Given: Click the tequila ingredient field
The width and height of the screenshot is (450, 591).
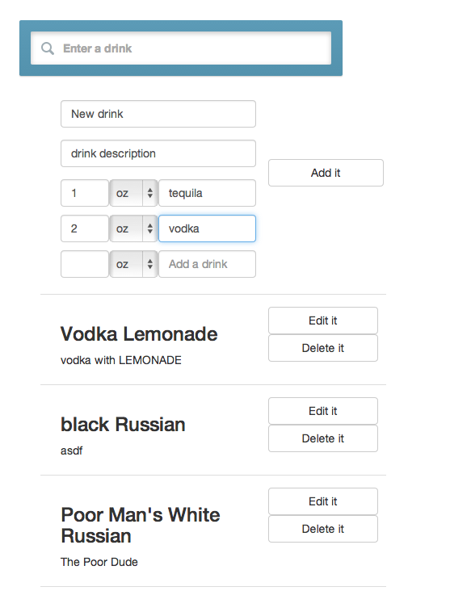Looking at the screenshot, I should point(207,193).
